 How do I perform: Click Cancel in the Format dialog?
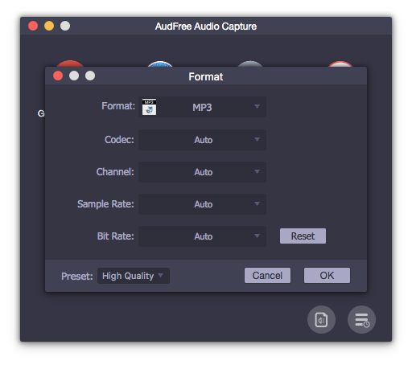pyautogui.click(x=267, y=275)
